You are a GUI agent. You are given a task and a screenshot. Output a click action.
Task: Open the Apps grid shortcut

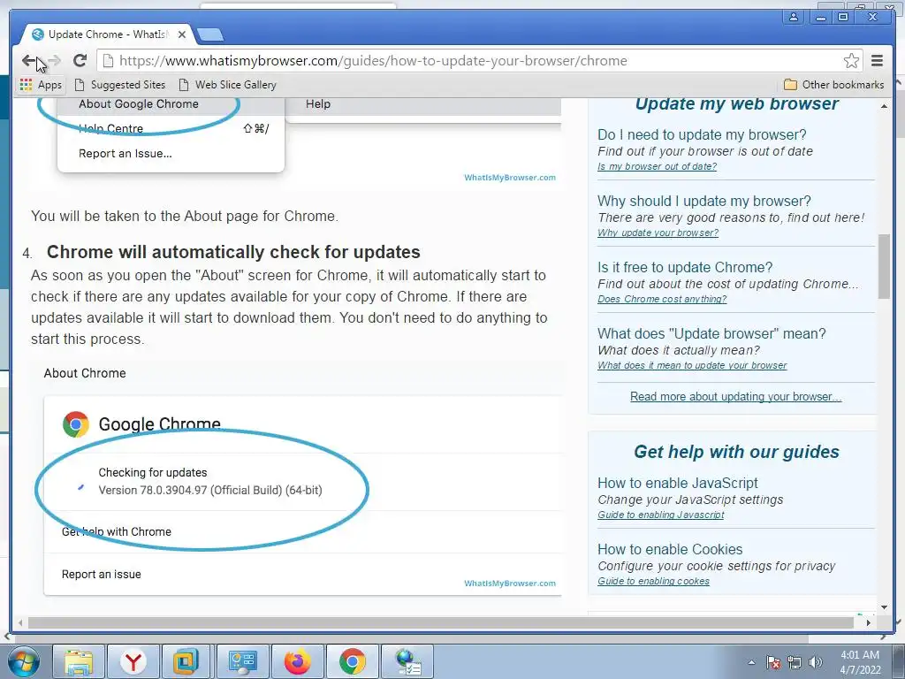click(41, 85)
